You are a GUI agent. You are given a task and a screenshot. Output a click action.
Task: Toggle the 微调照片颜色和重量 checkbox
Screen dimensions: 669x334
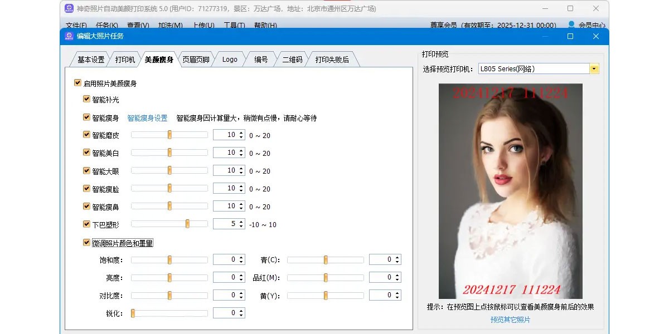tap(86, 242)
